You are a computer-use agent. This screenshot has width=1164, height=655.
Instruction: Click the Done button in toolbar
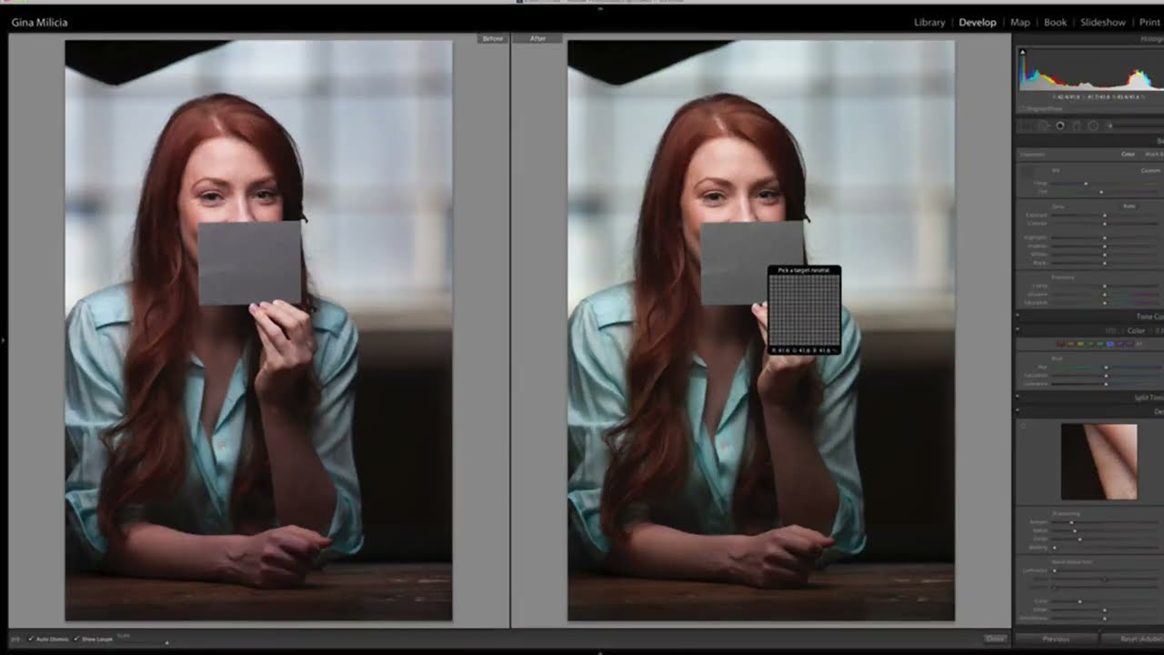pyautogui.click(x=996, y=639)
